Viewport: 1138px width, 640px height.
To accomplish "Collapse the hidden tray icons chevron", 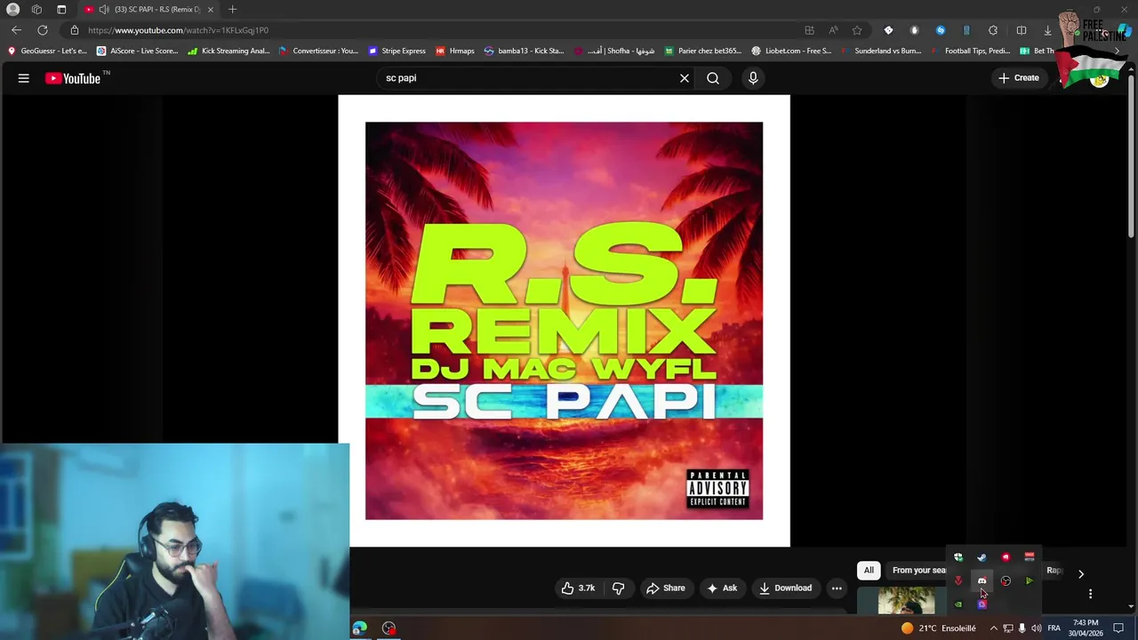I will (x=993, y=628).
